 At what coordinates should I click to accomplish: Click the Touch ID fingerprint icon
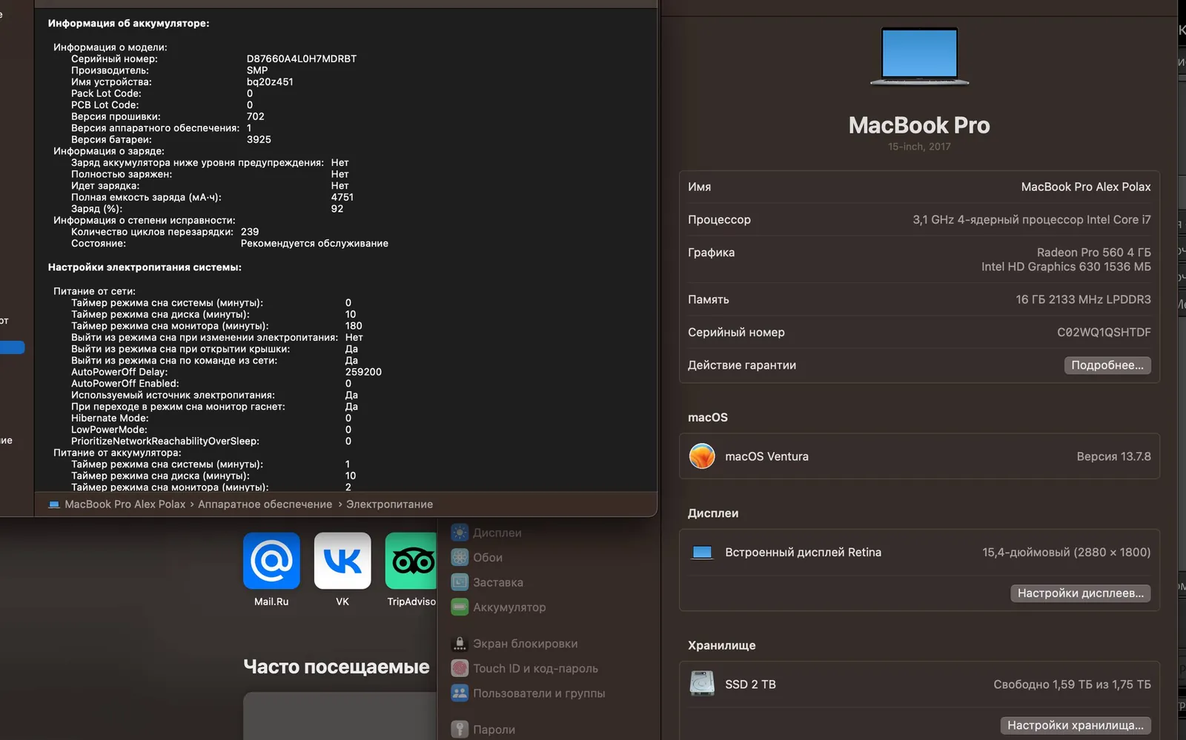460,668
